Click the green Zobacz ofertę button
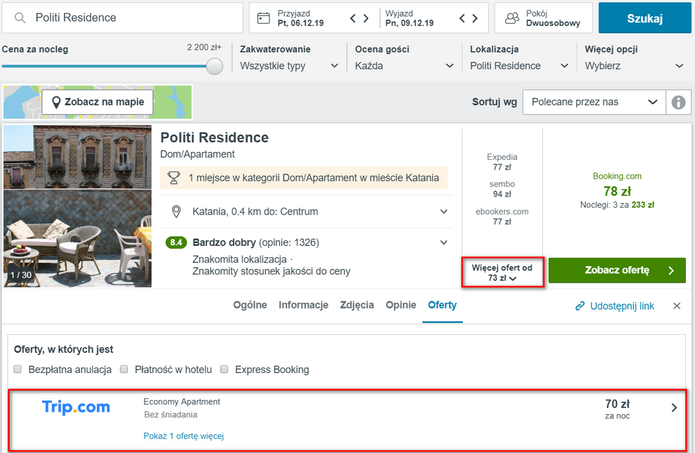Viewport: 695px width, 453px height. 617,270
